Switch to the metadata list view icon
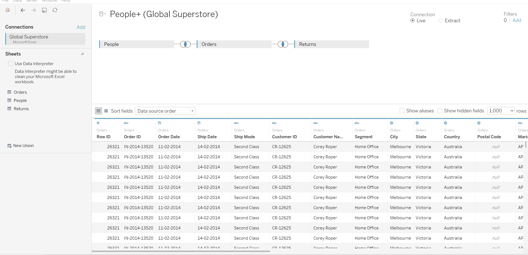Screen dimensions: 528x255 pos(106,111)
